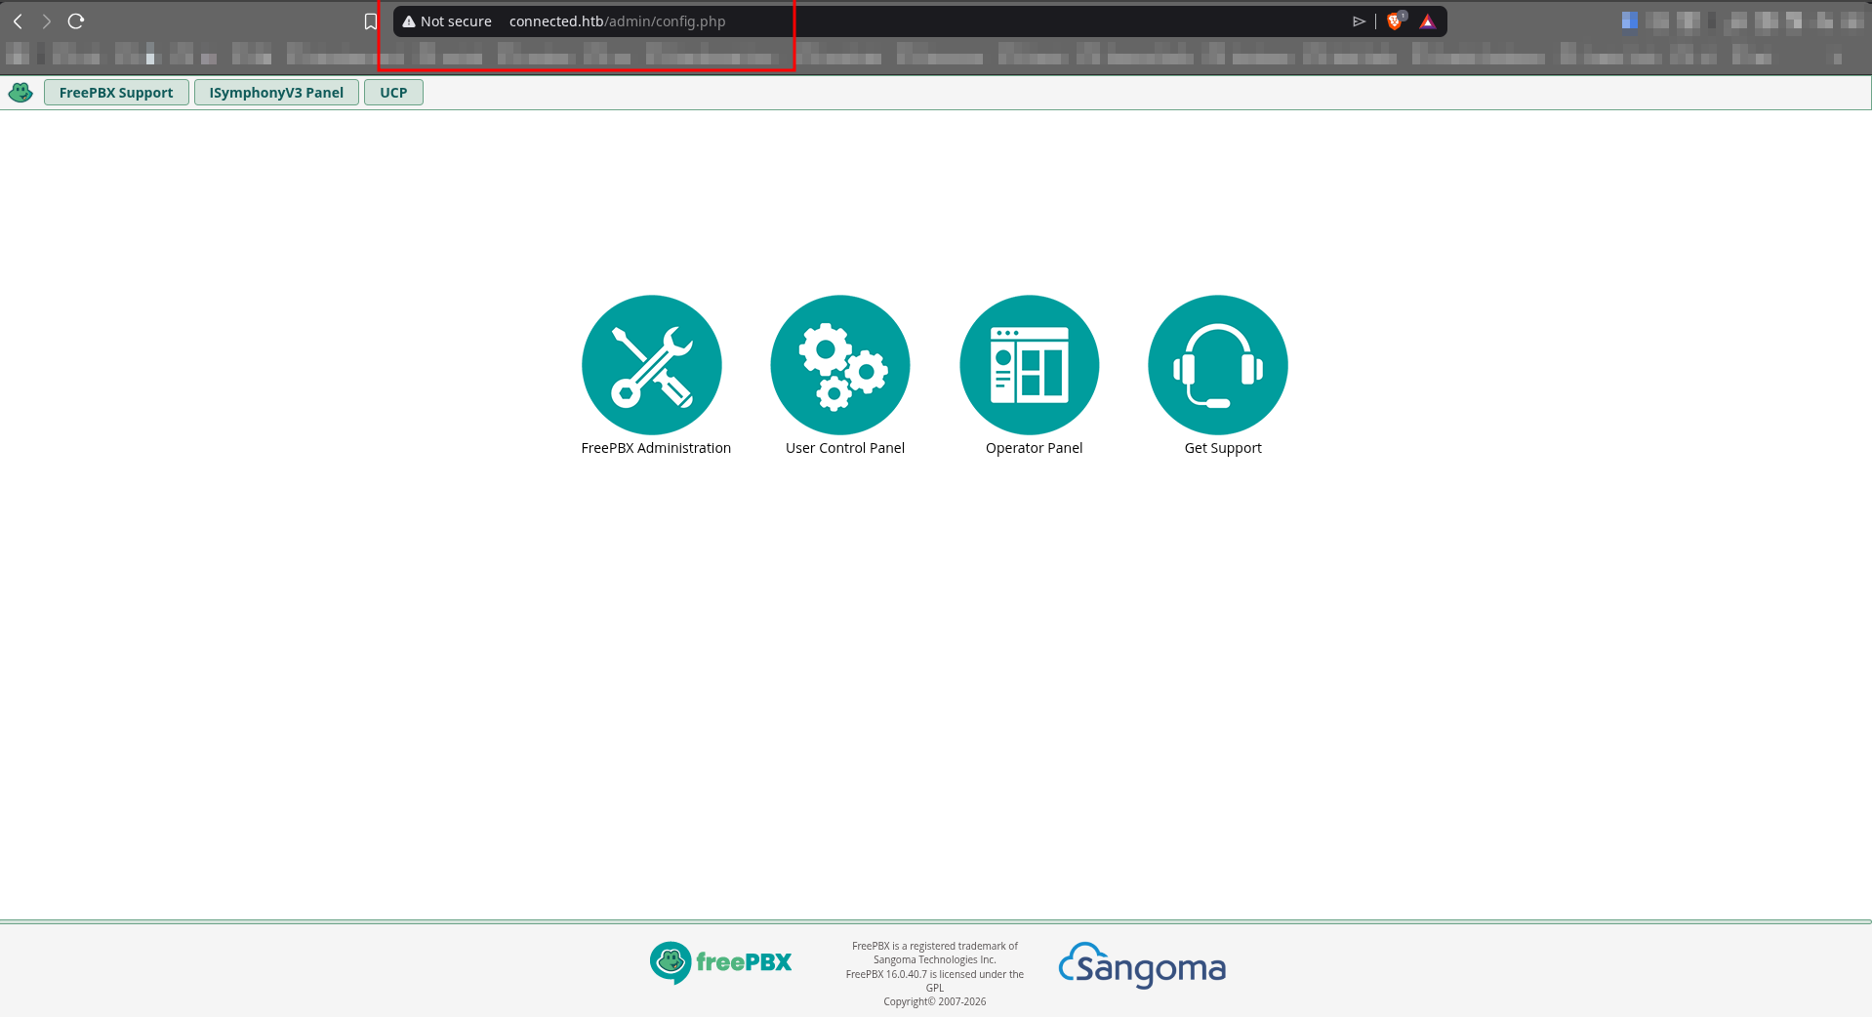
Task: Open the Operator Panel dashboard icon
Action: [x=1030, y=365]
